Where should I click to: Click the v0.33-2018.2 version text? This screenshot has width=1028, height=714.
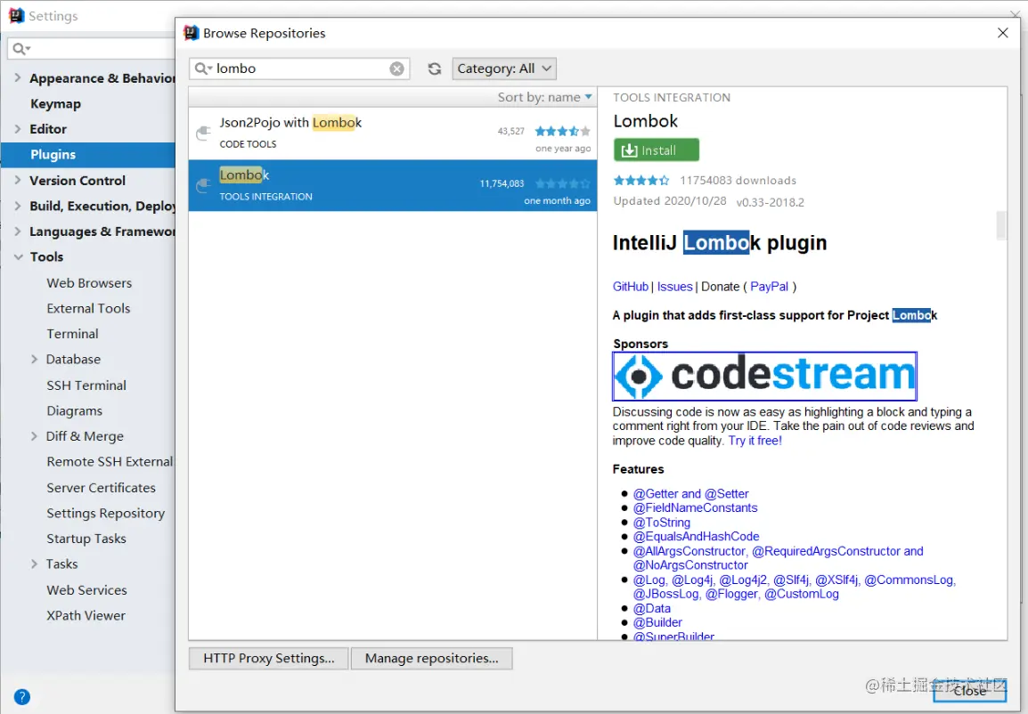(771, 202)
